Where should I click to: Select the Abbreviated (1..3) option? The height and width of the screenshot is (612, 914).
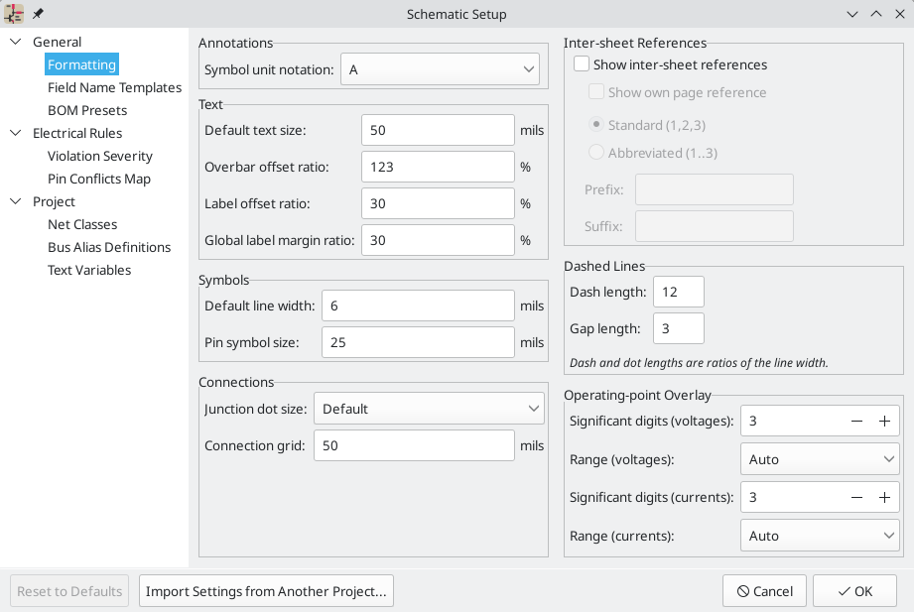[x=596, y=152]
